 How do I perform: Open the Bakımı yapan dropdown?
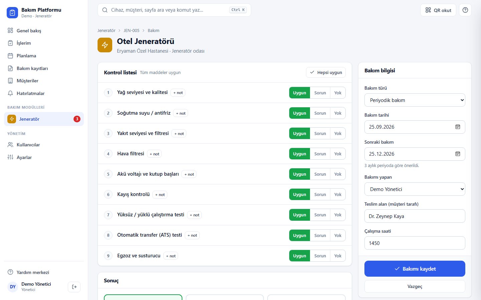(x=415, y=189)
